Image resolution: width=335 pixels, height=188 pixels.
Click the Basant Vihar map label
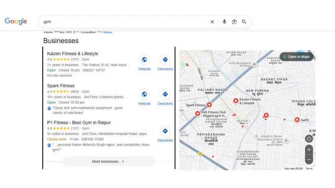coord(274,81)
